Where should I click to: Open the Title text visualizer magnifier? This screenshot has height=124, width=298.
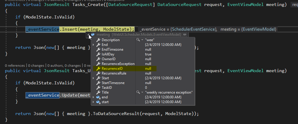[x=138, y=92]
